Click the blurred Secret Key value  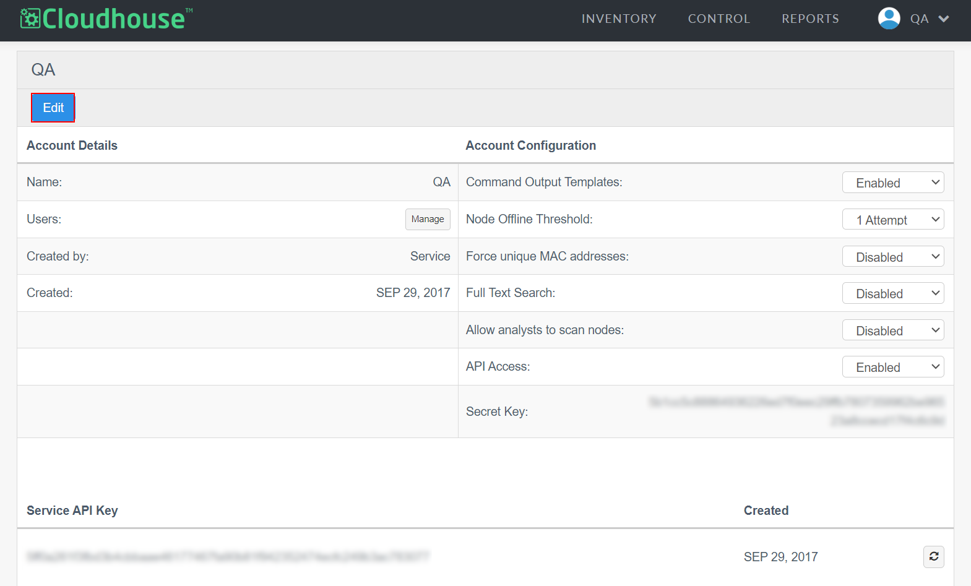coord(796,411)
